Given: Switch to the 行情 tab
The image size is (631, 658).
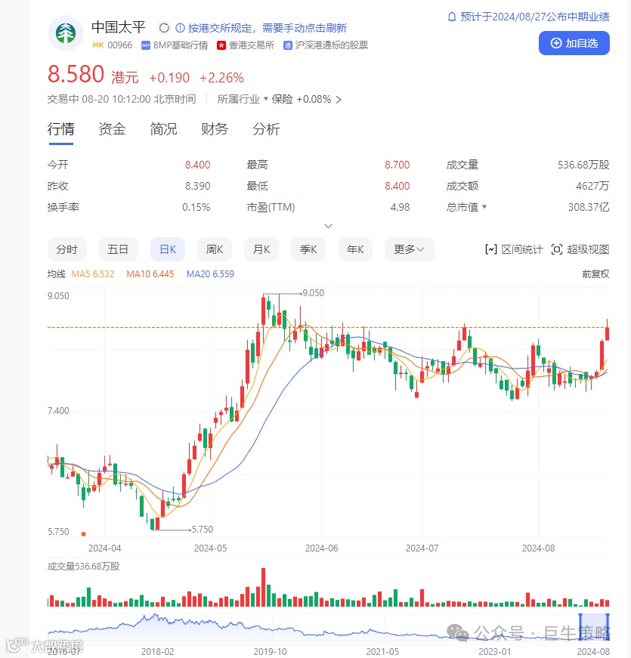Looking at the screenshot, I should point(61,129).
